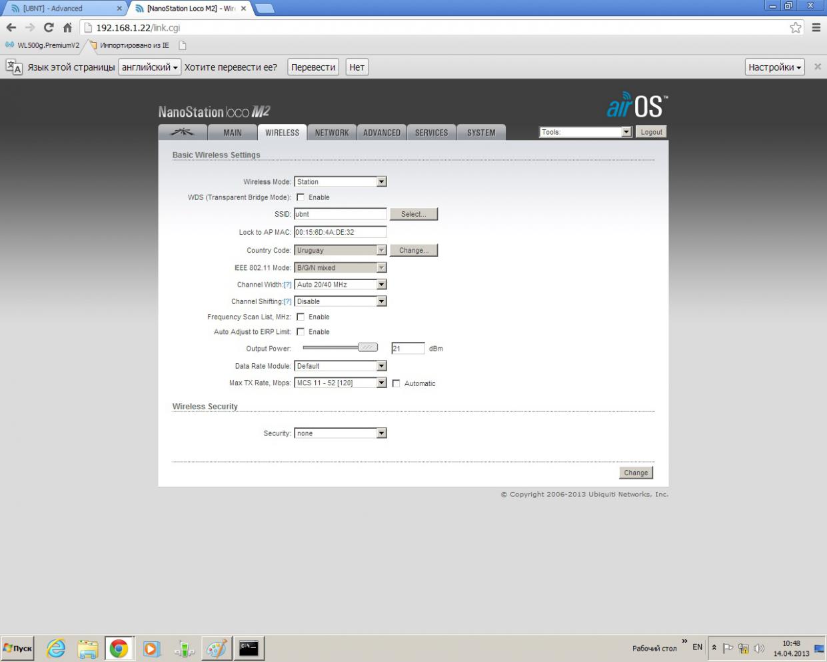Go to the SYSTEM tab
Viewport: 827px width, 662px height.
click(481, 132)
